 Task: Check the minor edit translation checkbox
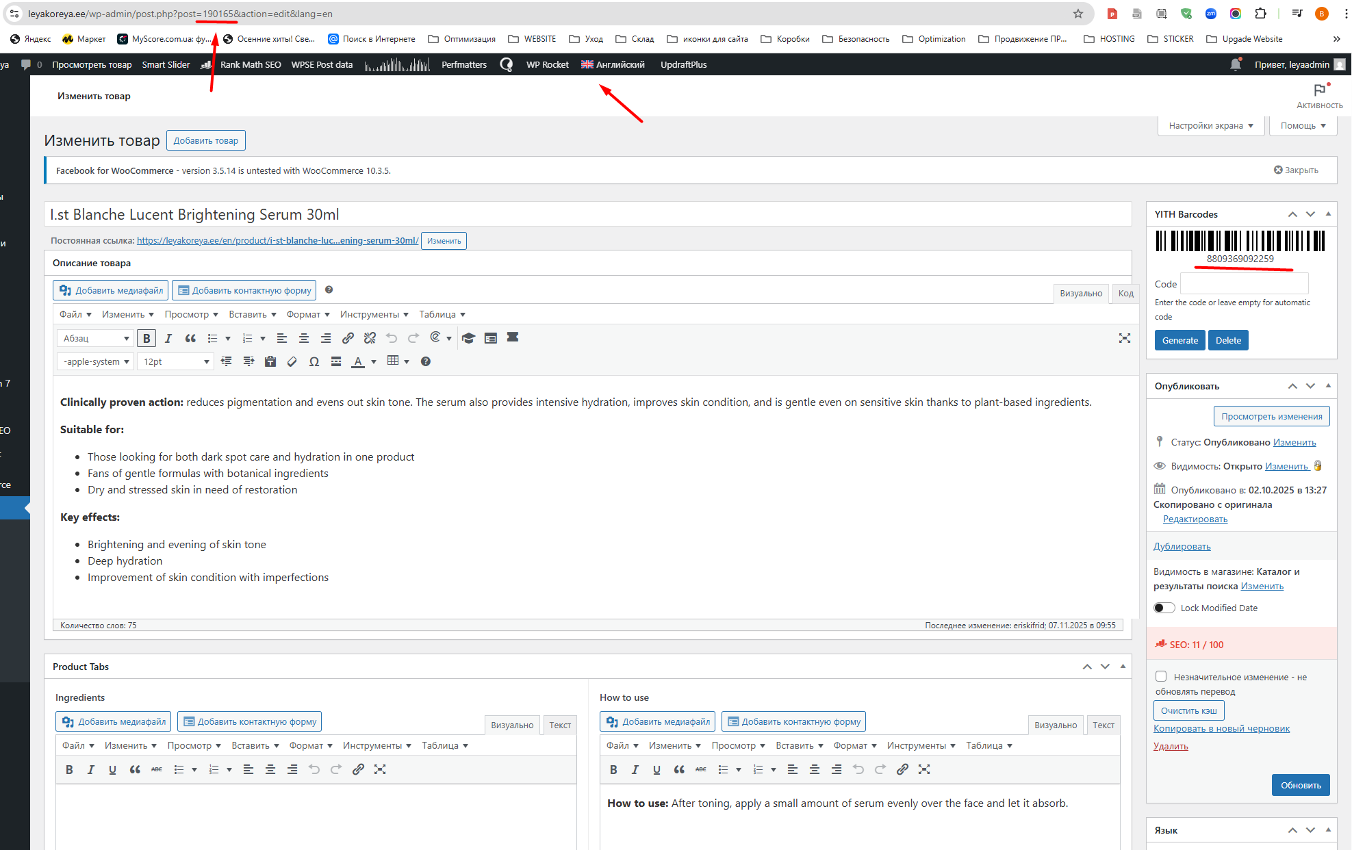tap(1161, 676)
